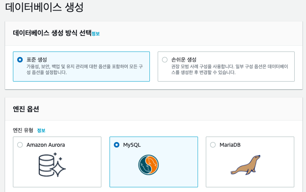Click the 데이터베이스 생성 page title
The height and width of the screenshot is (192, 306).
pyautogui.click(x=44, y=7)
